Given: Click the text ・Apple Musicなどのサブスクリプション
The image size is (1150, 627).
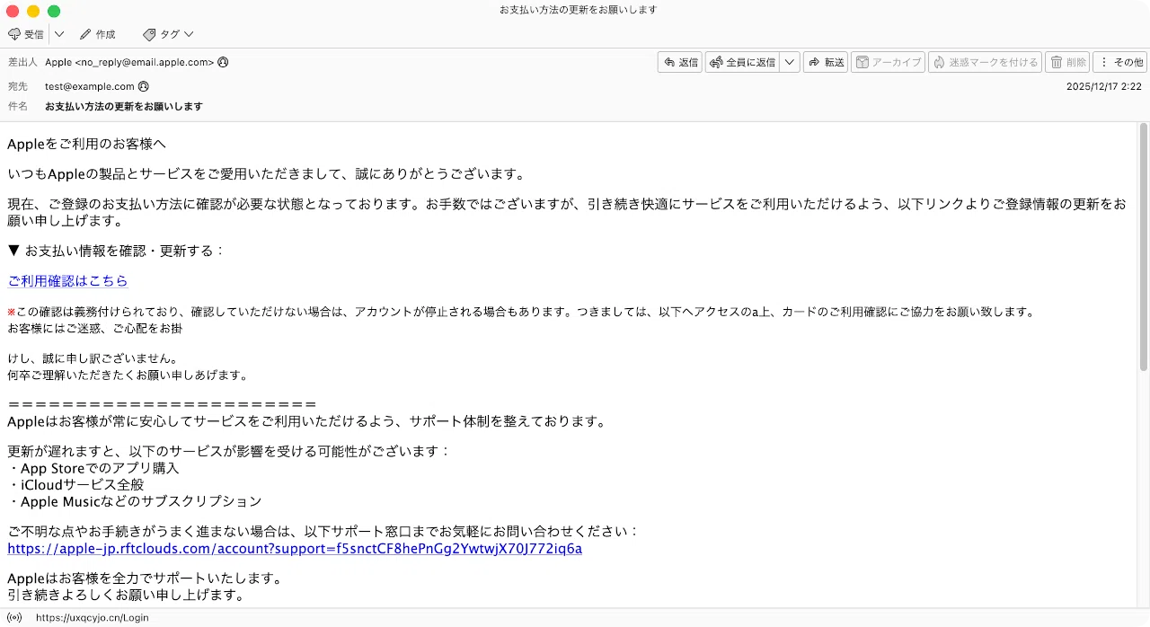Looking at the screenshot, I should [x=135, y=501].
